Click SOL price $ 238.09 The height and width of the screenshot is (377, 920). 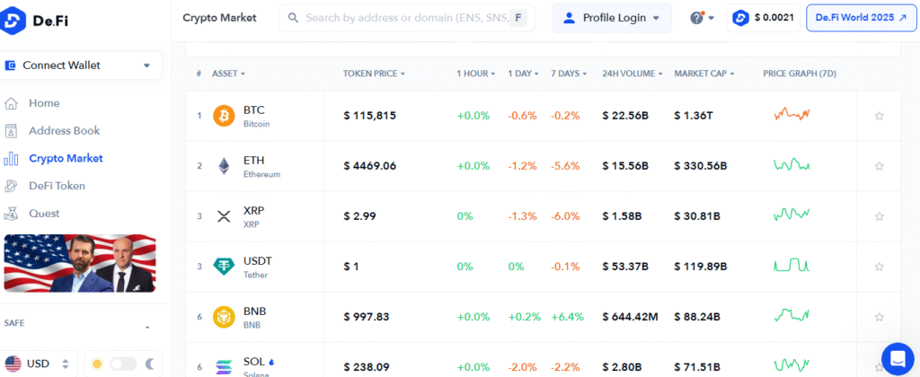(367, 367)
